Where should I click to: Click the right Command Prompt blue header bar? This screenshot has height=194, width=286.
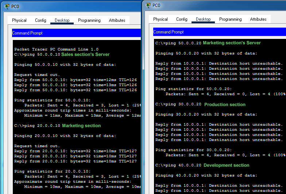[220, 32]
